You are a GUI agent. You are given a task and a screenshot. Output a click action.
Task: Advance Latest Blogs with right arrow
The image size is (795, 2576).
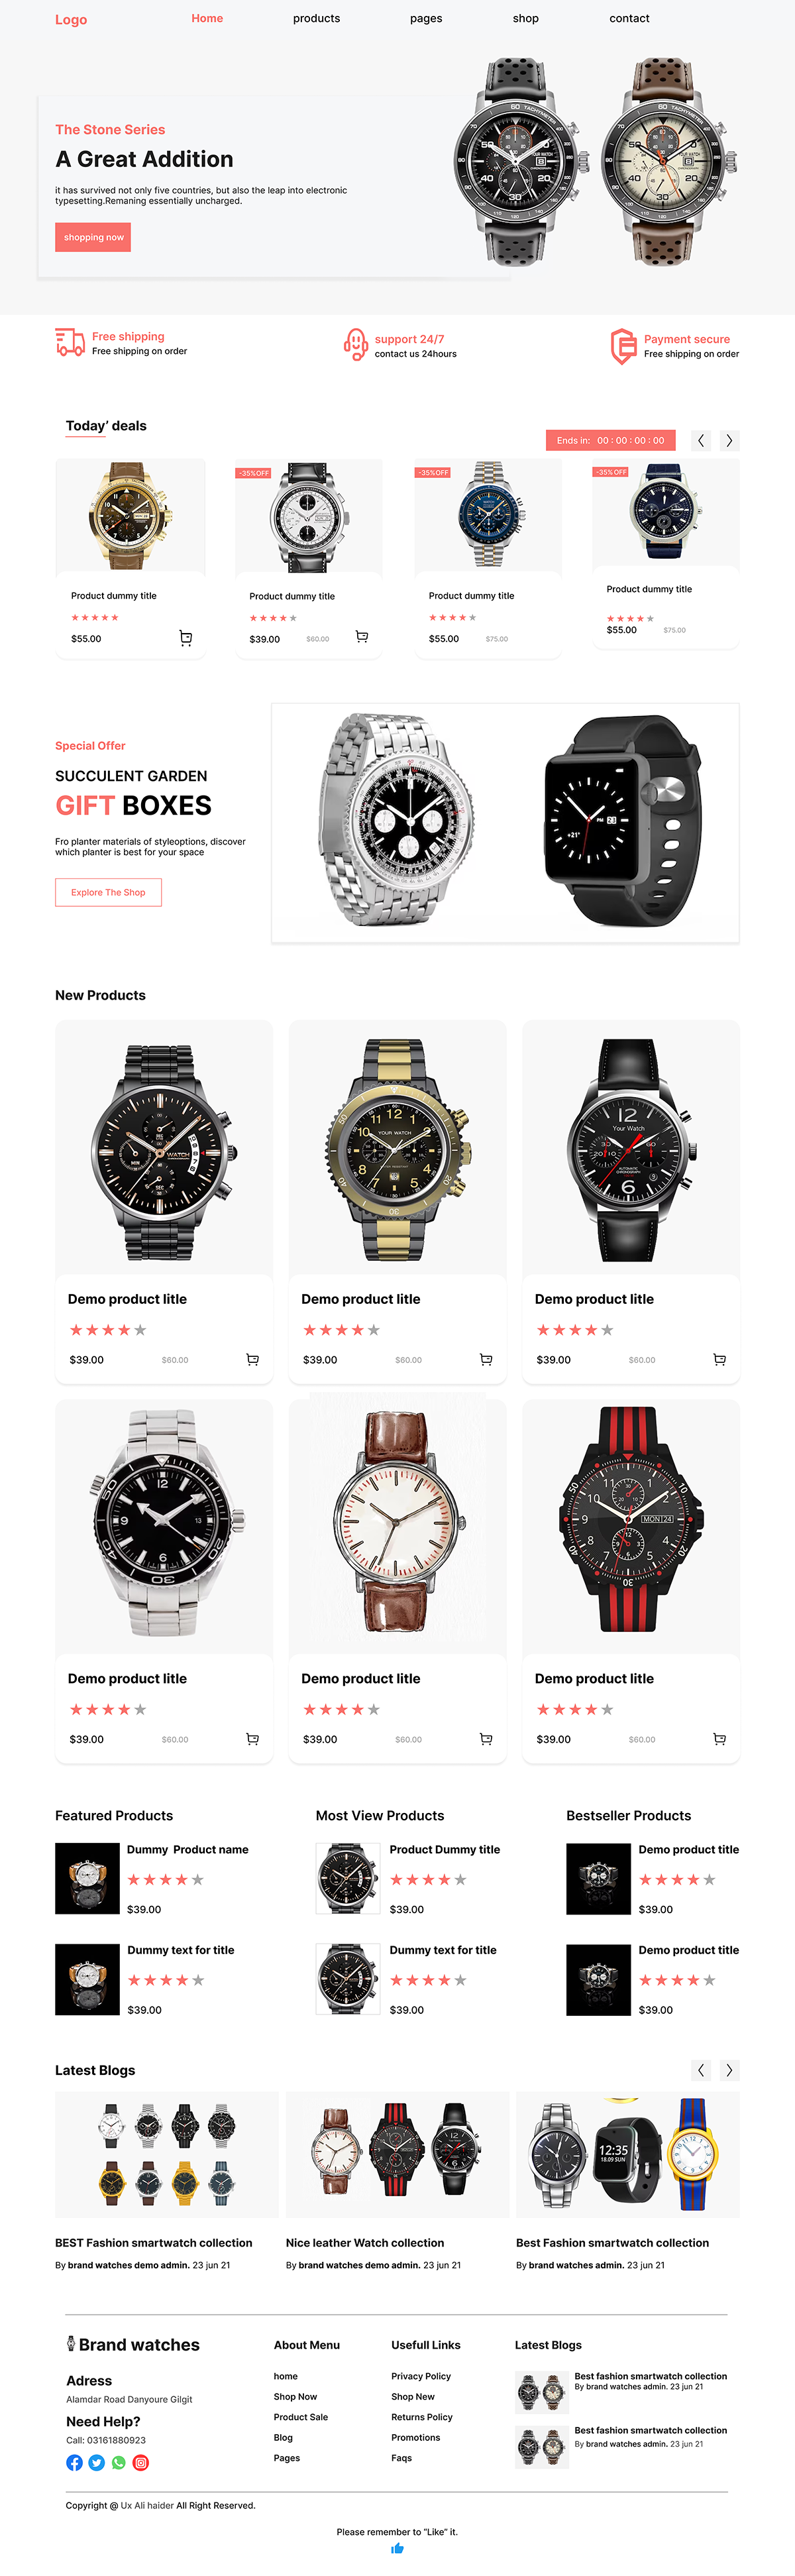pos(729,2070)
